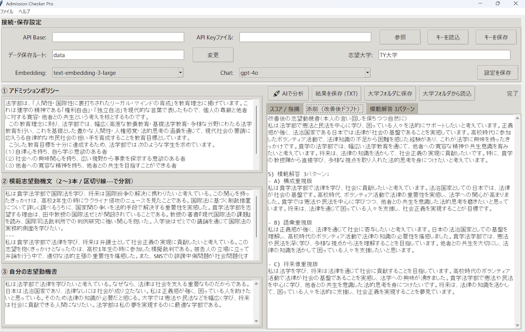Viewport: 525px width, 332px height.
Task: Click the ③ 自分の志望動機書 heading
Action: (x=29, y=271)
